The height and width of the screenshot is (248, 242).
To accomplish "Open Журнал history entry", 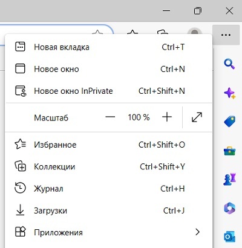I will [109, 189].
